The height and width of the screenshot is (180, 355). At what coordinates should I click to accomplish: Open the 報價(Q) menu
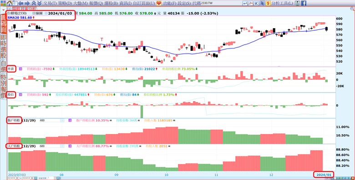tap(96, 3)
